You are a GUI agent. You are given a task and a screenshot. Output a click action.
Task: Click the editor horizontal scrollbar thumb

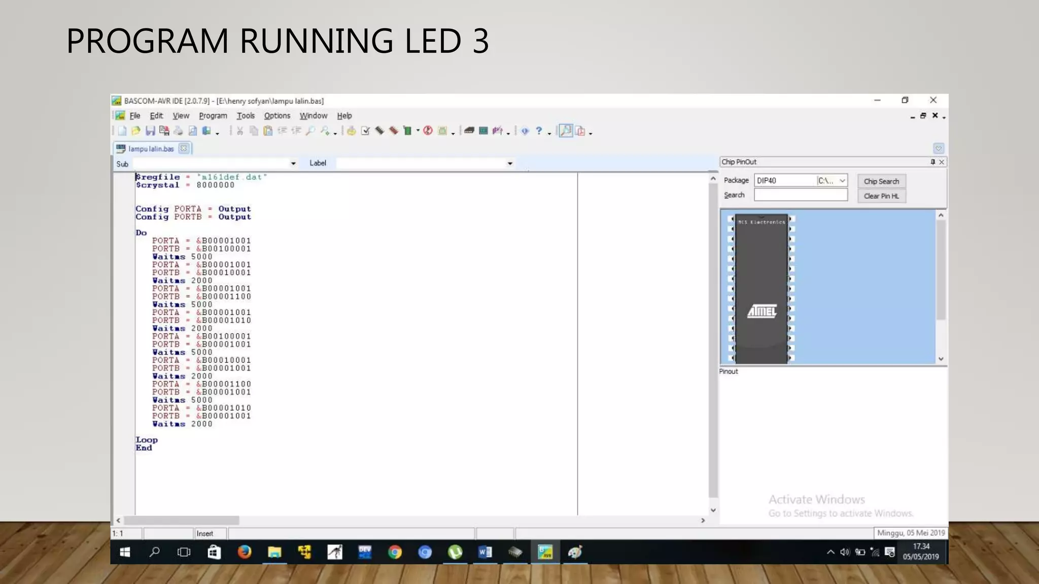(x=182, y=520)
